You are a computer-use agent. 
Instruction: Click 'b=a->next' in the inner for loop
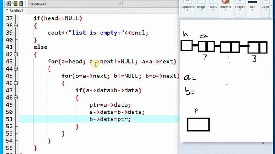91,76
